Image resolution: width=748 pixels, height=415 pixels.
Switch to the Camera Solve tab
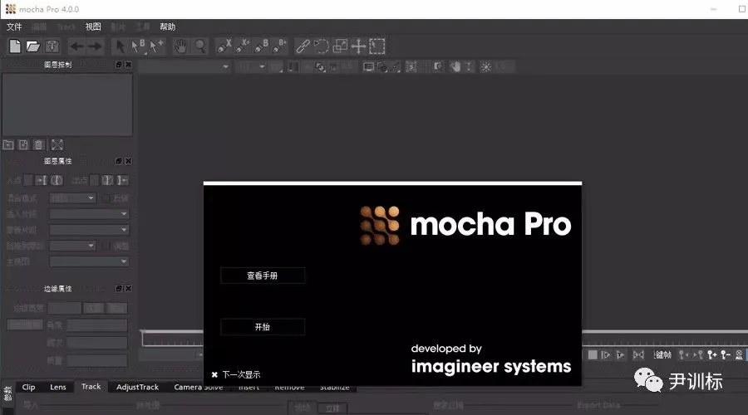(x=199, y=387)
